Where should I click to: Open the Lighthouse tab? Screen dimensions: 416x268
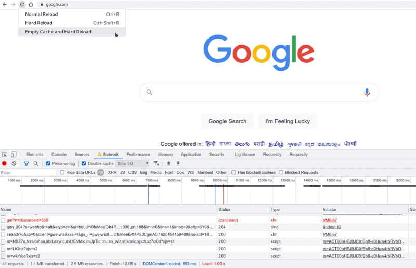[x=245, y=155]
